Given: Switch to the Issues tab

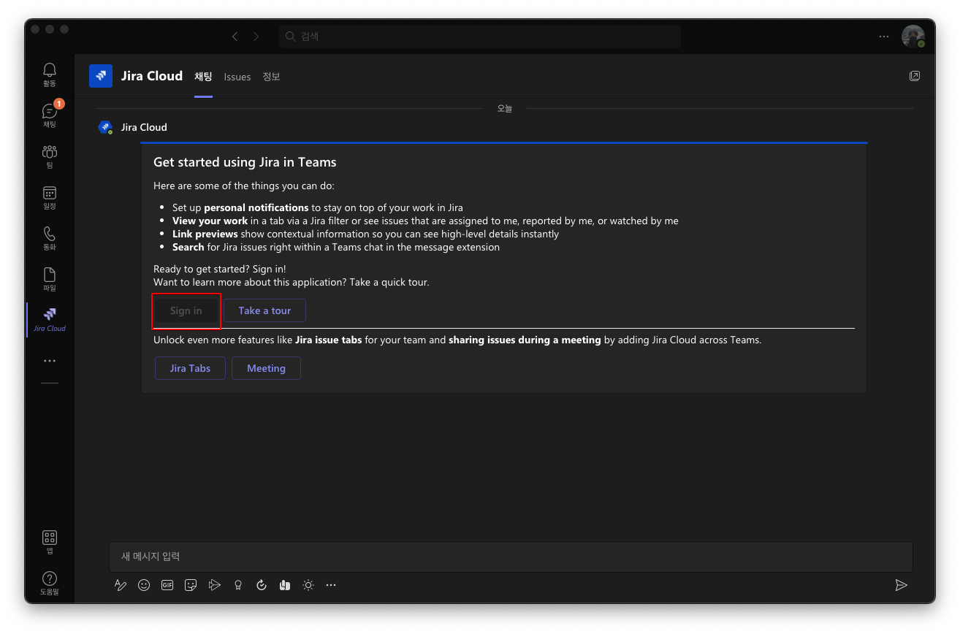Looking at the screenshot, I should [237, 77].
